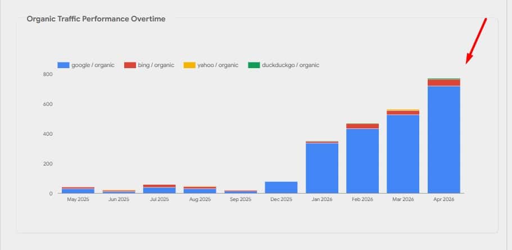Click the red bing segment of Apr 2026

tap(444, 83)
